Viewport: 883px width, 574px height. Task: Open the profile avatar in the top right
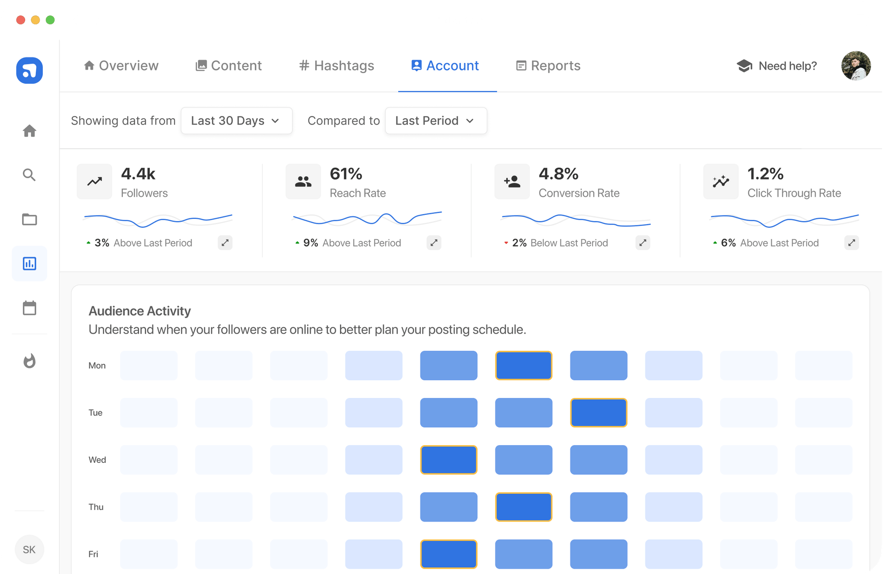pyautogui.click(x=856, y=66)
